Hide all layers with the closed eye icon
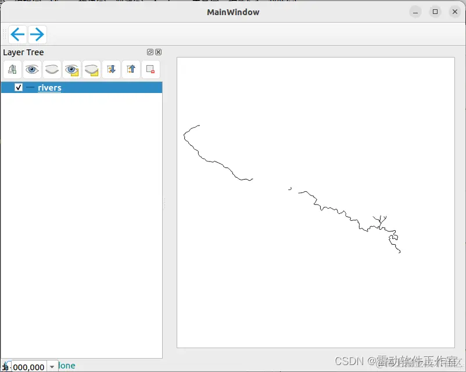466x372 pixels. [x=52, y=69]
